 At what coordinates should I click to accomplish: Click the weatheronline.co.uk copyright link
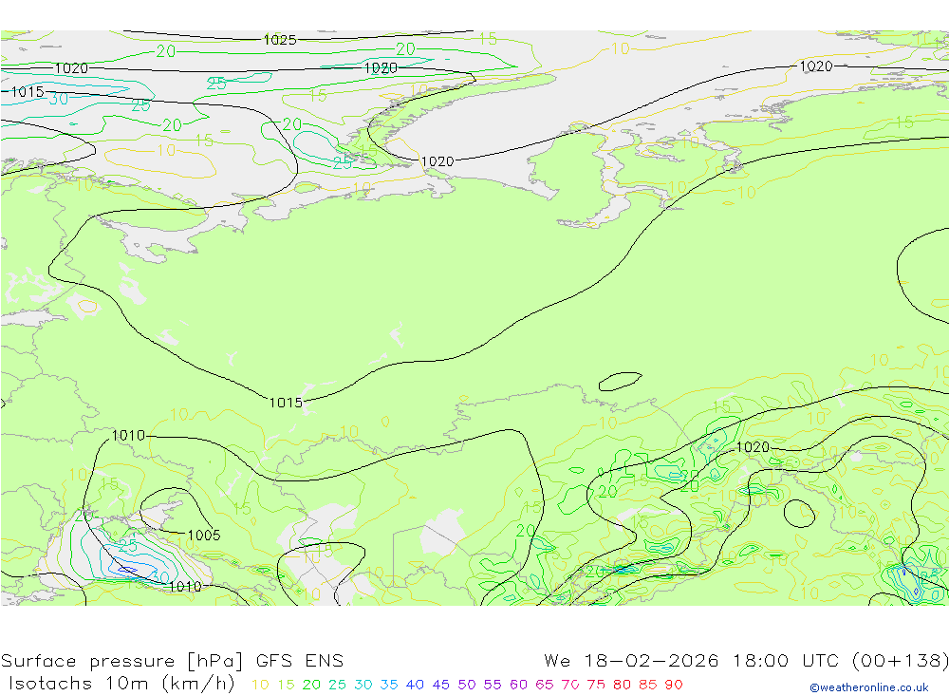pos(869,687)
